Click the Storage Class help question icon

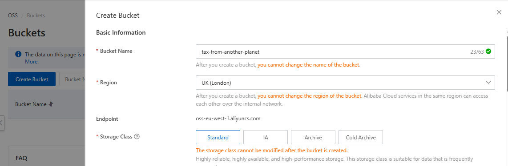(137, 137)
